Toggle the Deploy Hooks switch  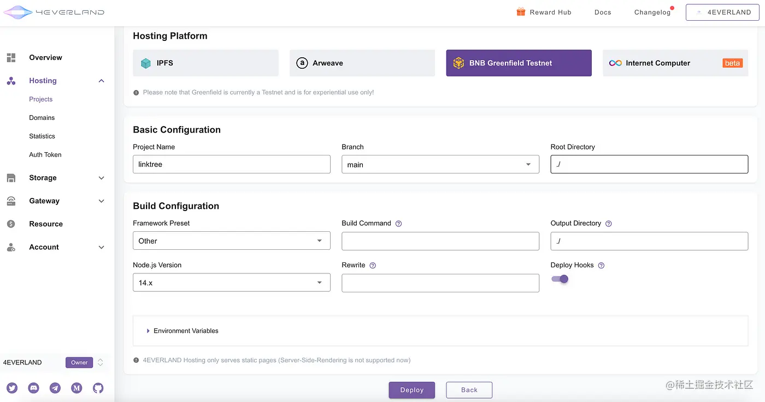tap(560, 279)
